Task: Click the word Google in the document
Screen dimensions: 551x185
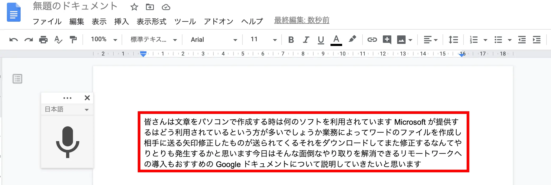Action: coord(228,164)
